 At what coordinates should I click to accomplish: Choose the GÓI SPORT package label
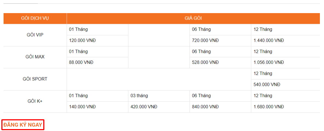coord(35,79)
